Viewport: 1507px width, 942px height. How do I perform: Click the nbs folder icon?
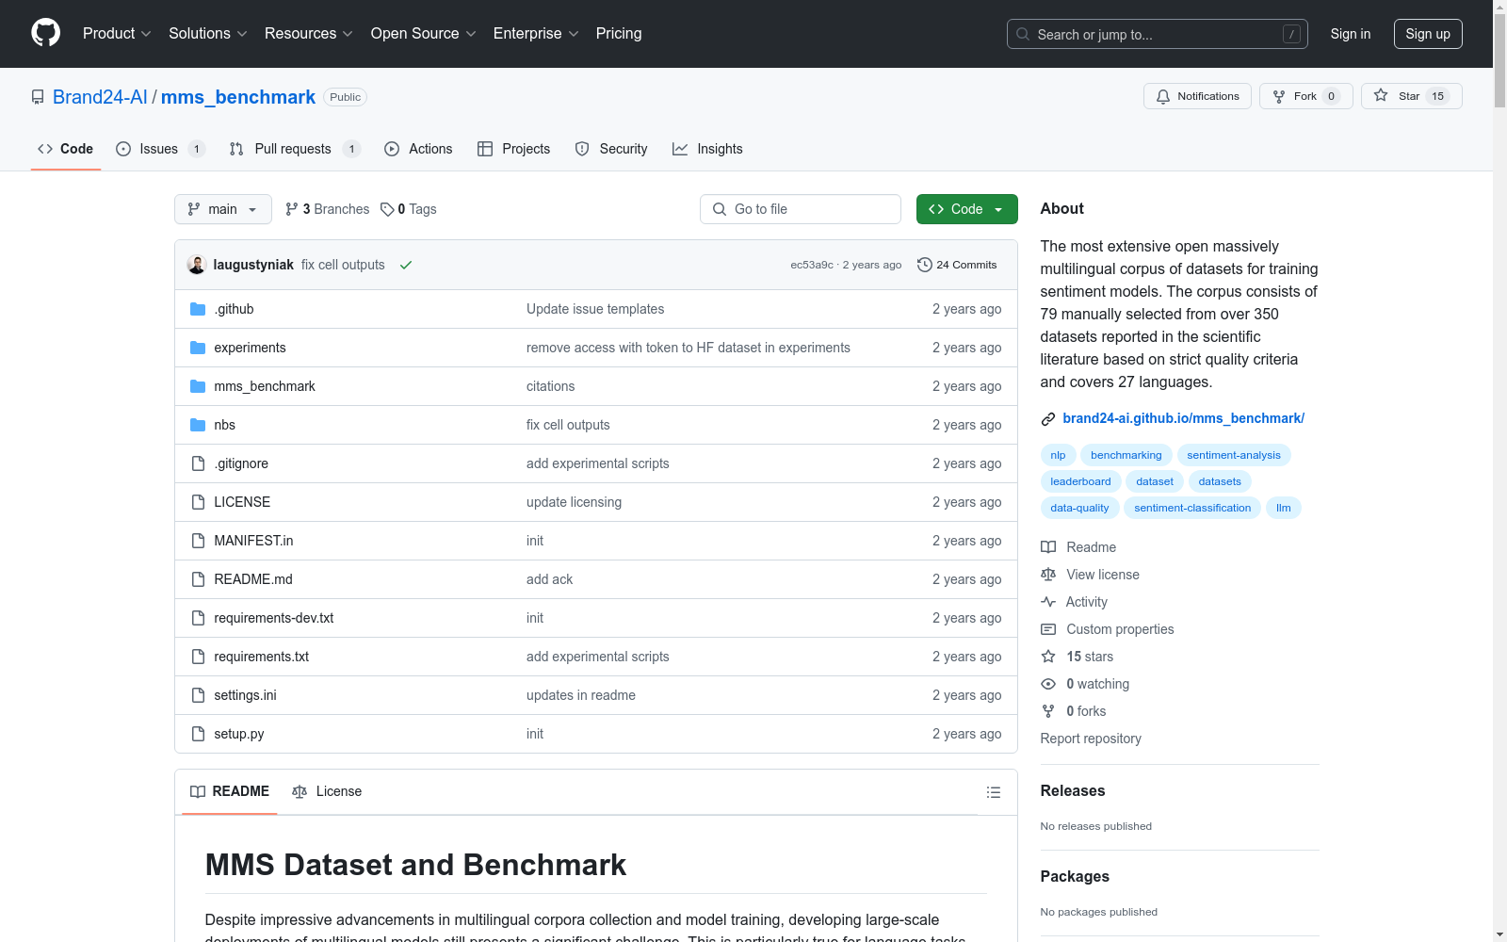coord(198,425)
